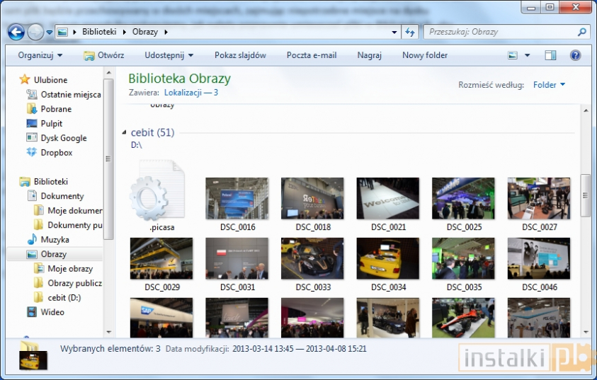
Task: Open Help with the question mark icon
Action: pos(575,55)
